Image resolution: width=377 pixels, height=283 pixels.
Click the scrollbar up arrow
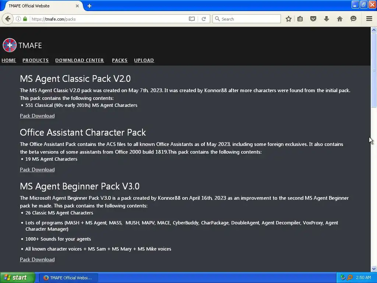tap(374, 30)
